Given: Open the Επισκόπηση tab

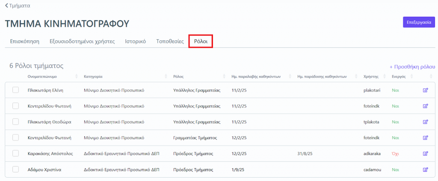Looking at the screenshot, I should (25, 41).
